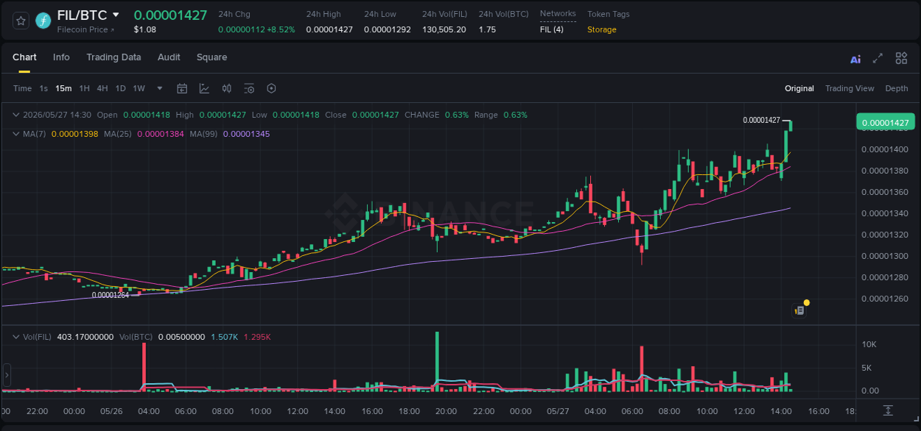Open the Filecoin Price link
Image resolution: width=921 pixels, height=431 pixels.
tap(86, 29)
